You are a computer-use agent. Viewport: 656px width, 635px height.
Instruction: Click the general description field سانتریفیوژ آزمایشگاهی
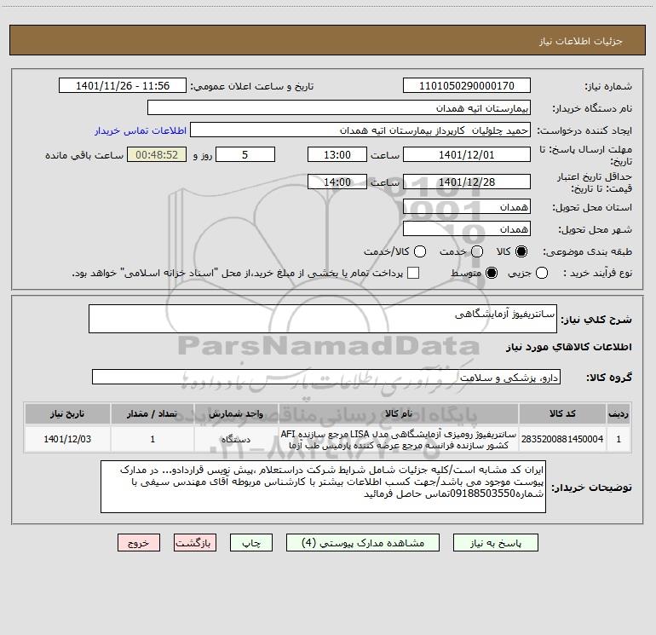323,319
